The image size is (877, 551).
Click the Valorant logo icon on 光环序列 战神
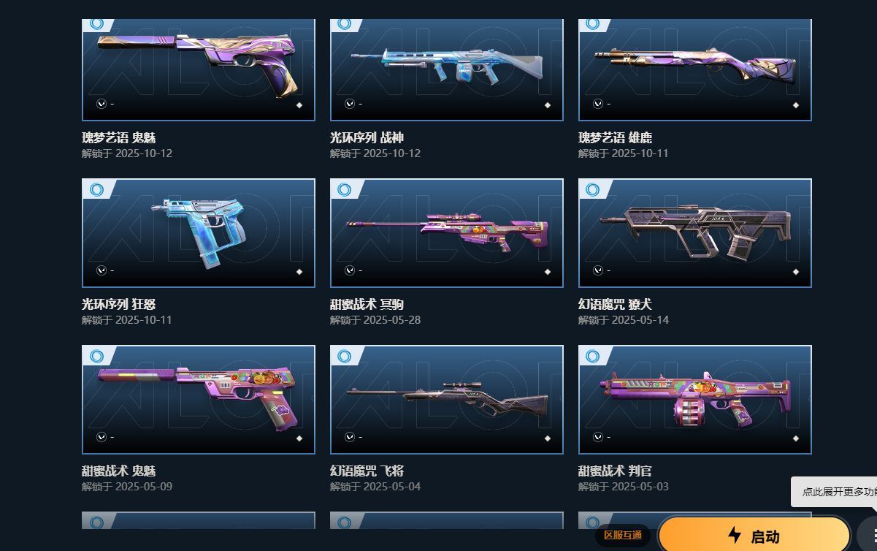(350, 104)
